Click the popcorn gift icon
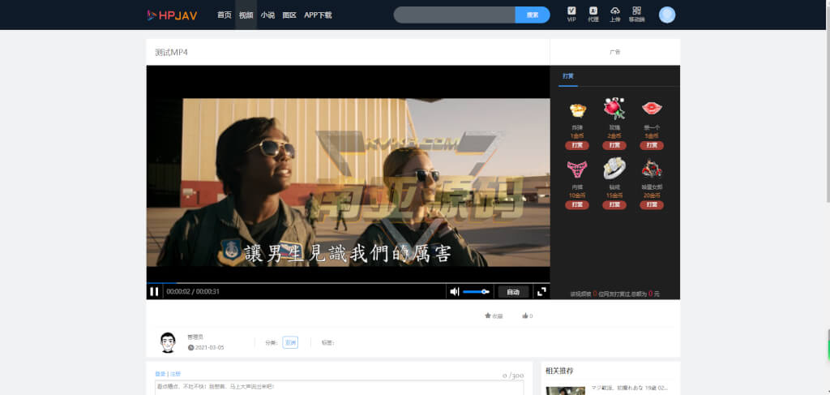The height and width of the screenshot is (395, 830). 577,110
